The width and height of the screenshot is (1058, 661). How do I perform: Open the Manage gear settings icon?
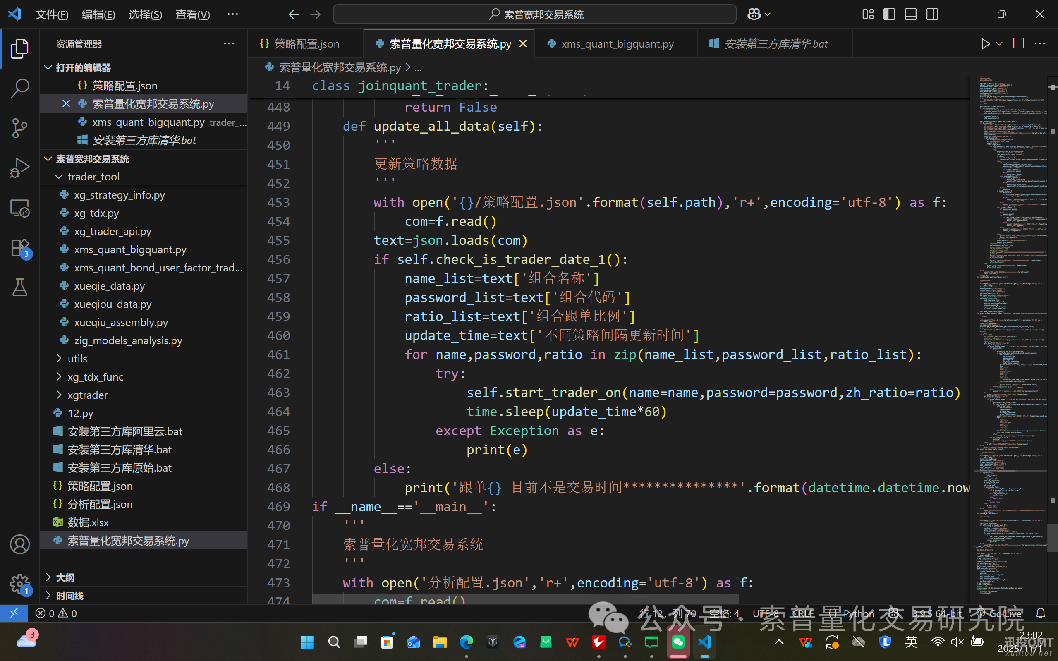click(20, 583)
